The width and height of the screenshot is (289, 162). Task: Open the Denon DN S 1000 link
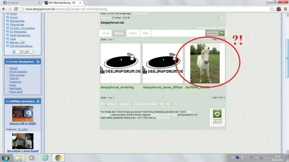[23, 123]
